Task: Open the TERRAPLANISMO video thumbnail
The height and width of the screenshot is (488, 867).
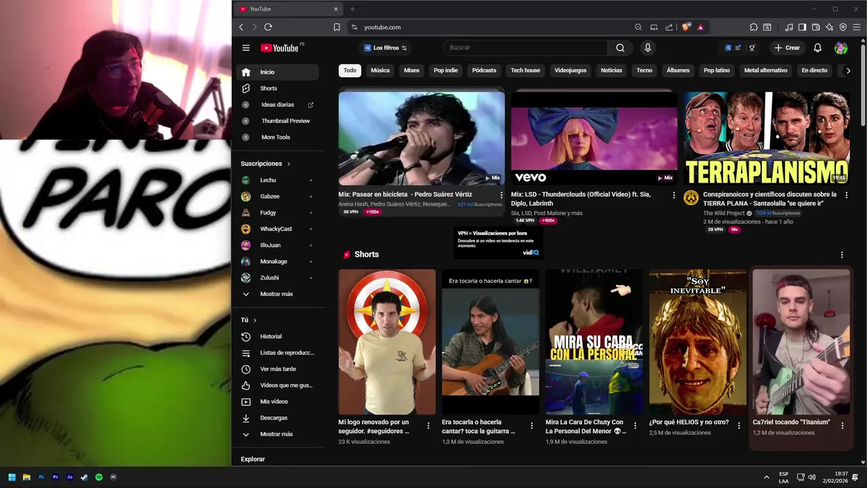Action: click(x=766, y=138)
